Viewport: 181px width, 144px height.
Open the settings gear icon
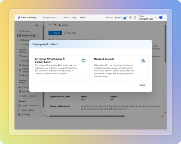click(130, 18)
